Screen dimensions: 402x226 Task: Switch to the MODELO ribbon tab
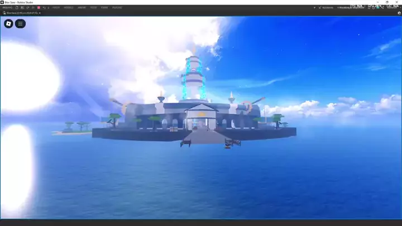(x=68, y=8)
